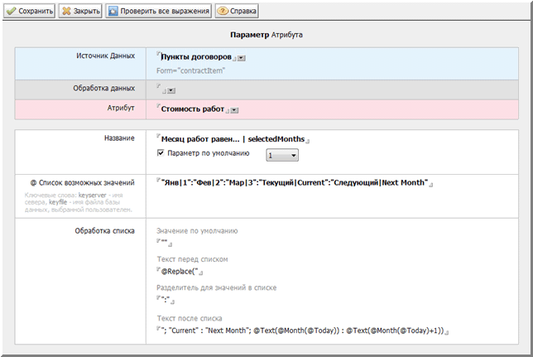
Task: Click the orange X icon on Закрыть
Action: [x=66, y=11]
